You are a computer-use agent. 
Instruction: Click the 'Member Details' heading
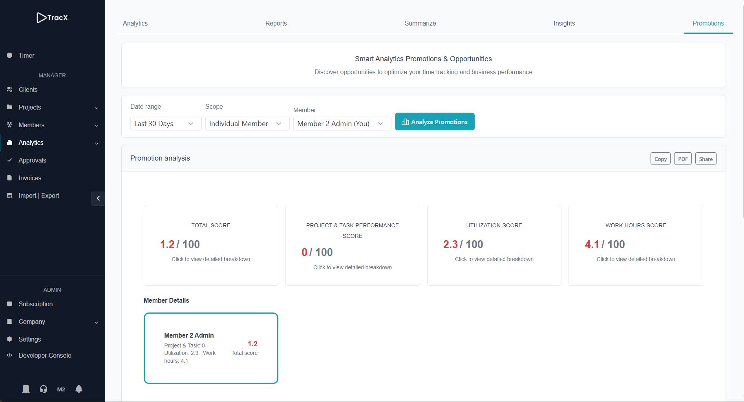tap(166, 300)
